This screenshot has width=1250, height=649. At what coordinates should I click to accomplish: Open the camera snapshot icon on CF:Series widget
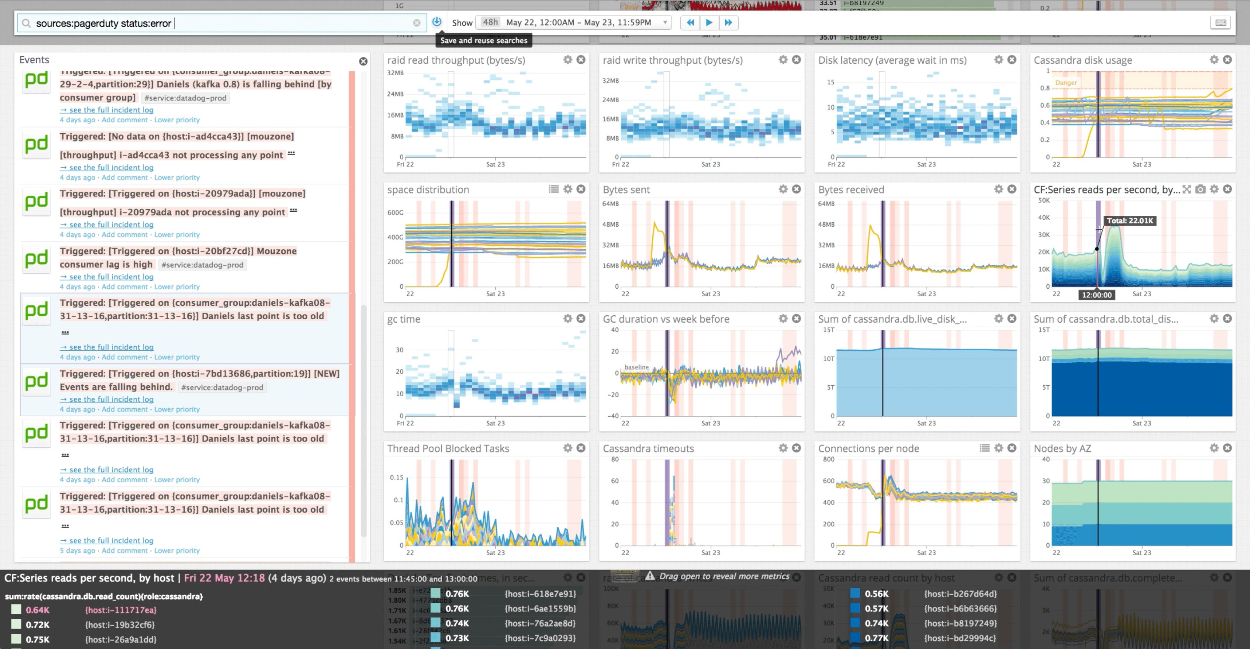[x=1200, y=190]
